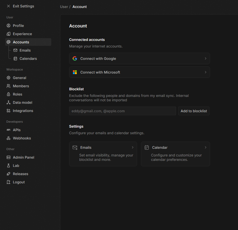The height and width of the screenshot is (230, 238).
Task: Open the Calendars sub-item under Accounts
Action: pyautogui.click(x=32, y=58)
